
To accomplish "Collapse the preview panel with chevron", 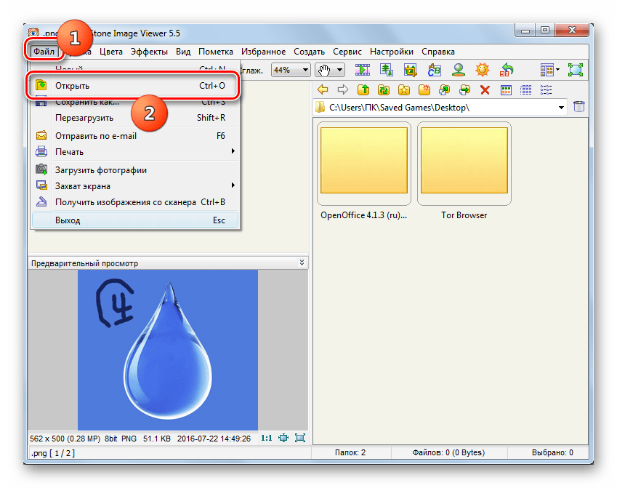I will click(x=302, y=263).
